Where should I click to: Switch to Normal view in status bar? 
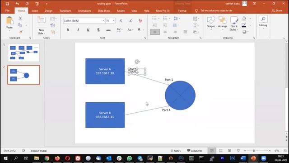212,151
